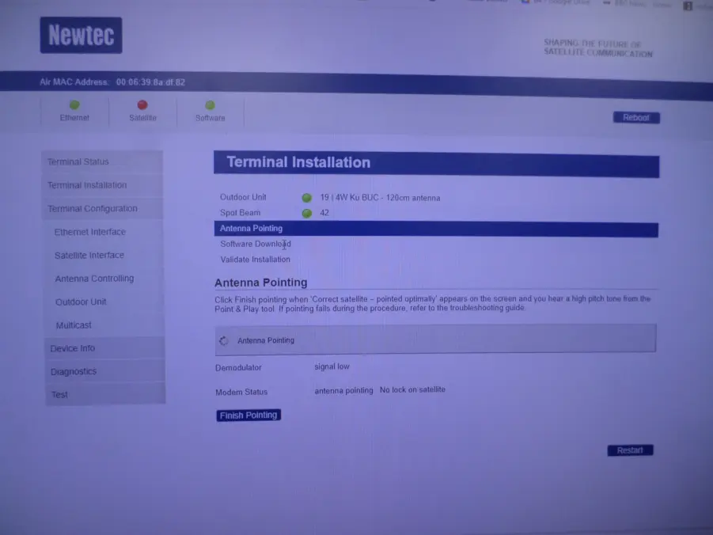The image size is (713, 535).
Task: Click the Restart button
Action: 630,450
